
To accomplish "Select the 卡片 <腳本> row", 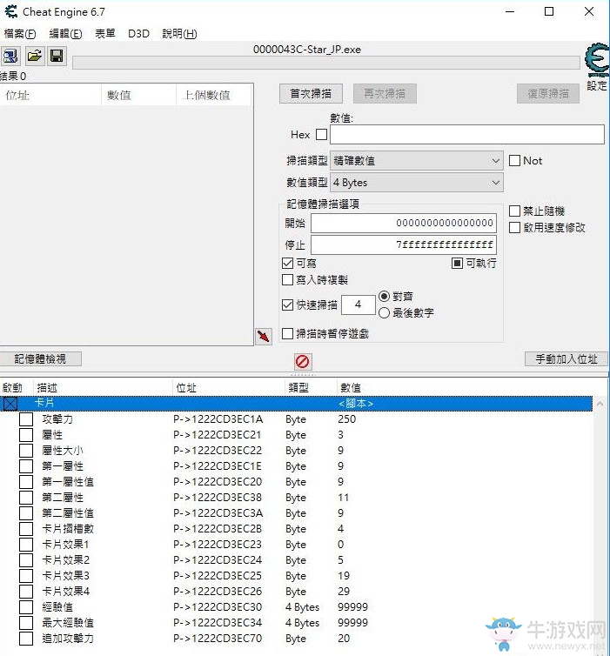I will (x=296, y=404).
